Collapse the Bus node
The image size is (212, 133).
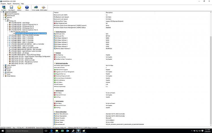click(4, 19)
